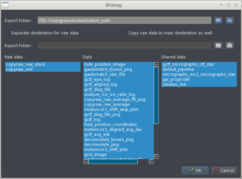Select copyraw_raw_stack in Raw data list
Screen dimensions: 242x179
(x=26, y=64)
